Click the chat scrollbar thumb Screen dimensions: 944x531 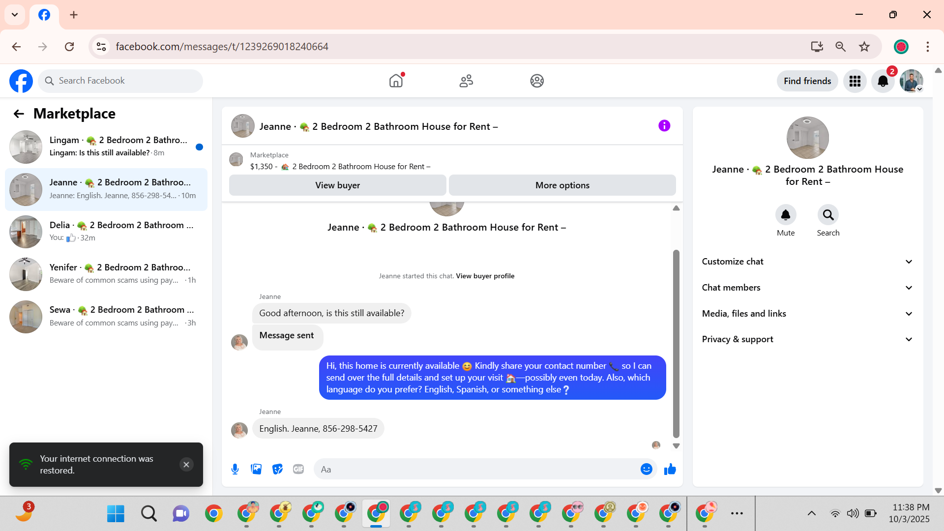click(676, 343)
